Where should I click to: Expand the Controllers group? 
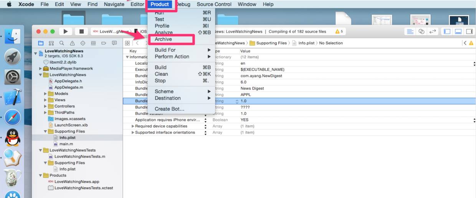45,106
